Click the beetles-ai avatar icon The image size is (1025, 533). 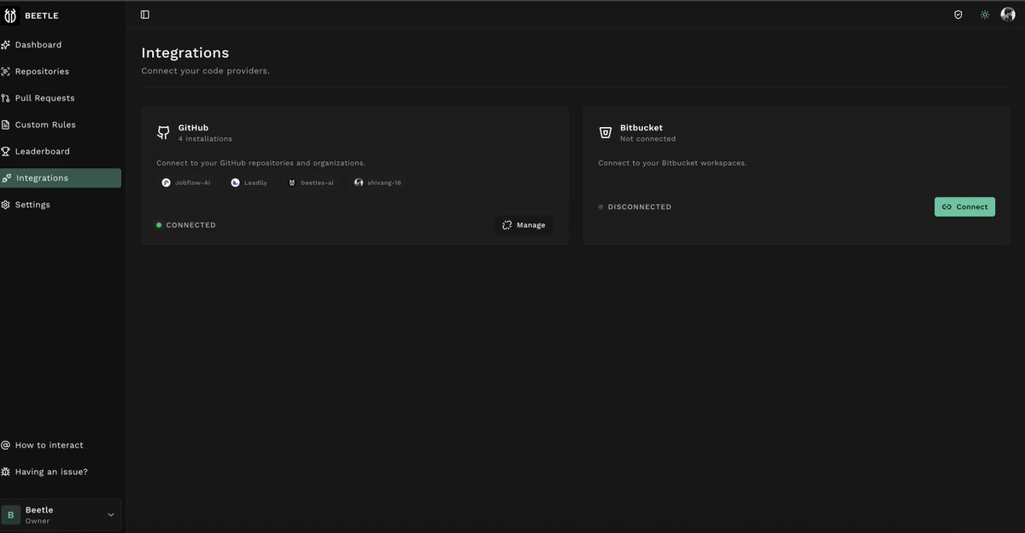coord(292,182)
